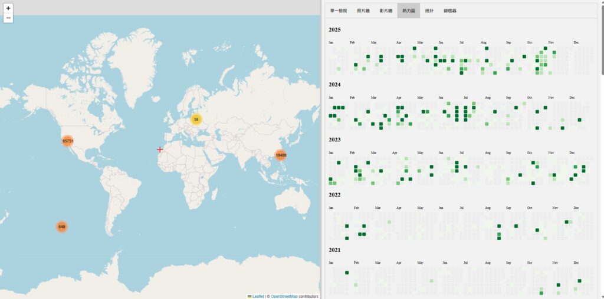Switch to the 篩選器 tab
The image size is (604, 299).
[449, 11]
